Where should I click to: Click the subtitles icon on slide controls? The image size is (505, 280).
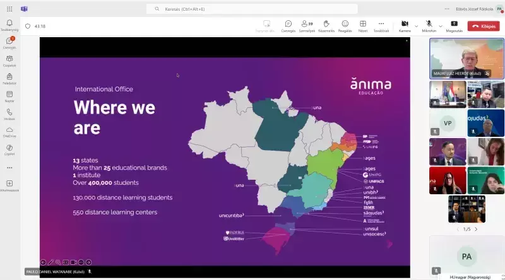(x=66, y=262)
